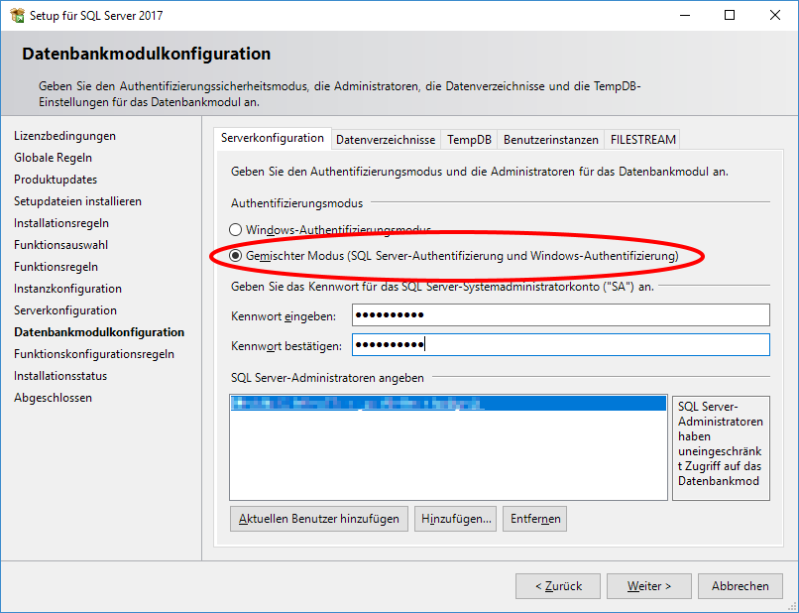799x613 pixels.
Task: Focus the Kennwort bestätigen password field
Action: pyautogui.click(x=560, y=345)
